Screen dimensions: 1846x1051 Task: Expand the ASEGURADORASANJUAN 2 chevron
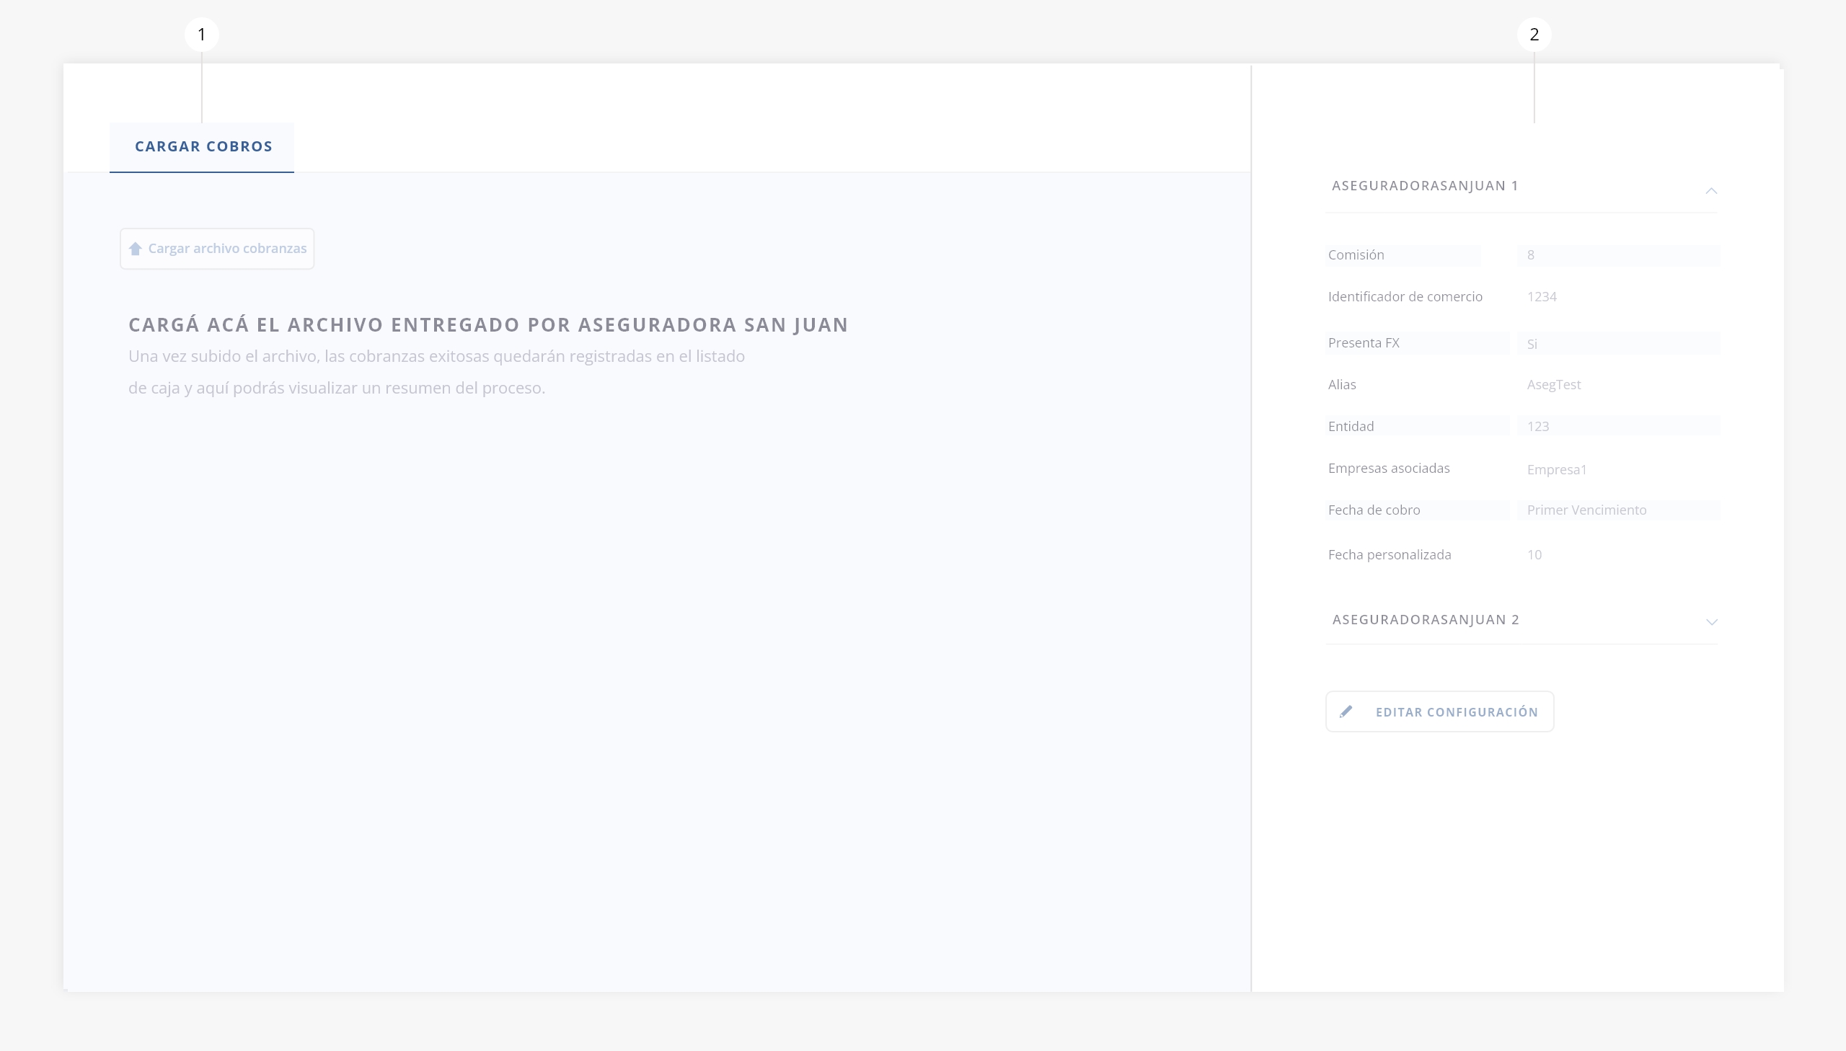pos(1711,621)
